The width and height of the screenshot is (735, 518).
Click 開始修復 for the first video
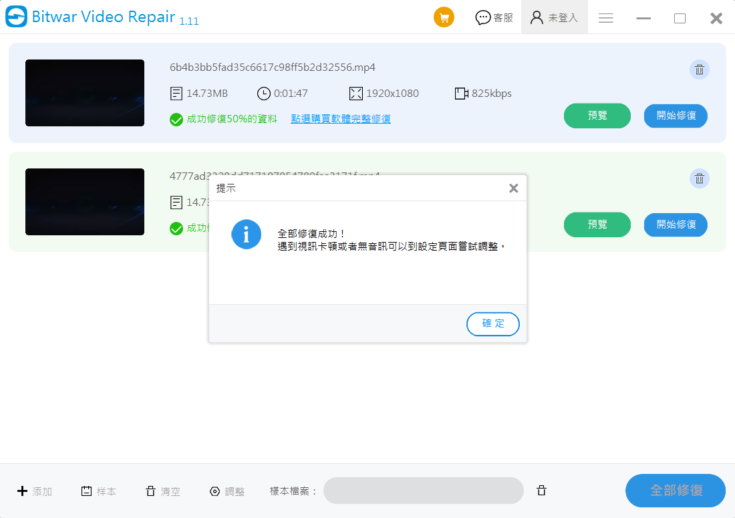coord(676,116)
